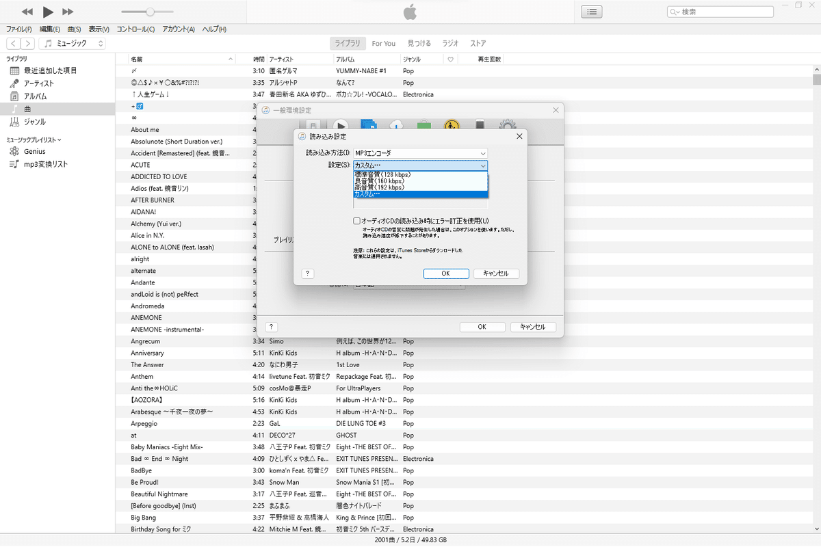The image size is (821, 547).
Task: Switch to the For You tab
Action: 384,44
